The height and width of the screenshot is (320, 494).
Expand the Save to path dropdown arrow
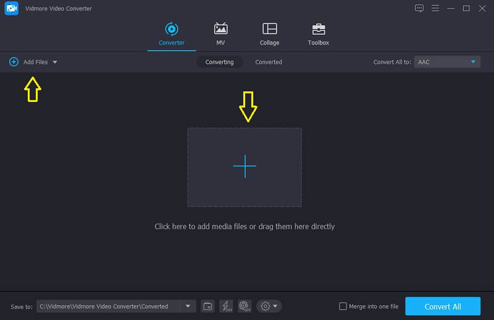point(188,306)
